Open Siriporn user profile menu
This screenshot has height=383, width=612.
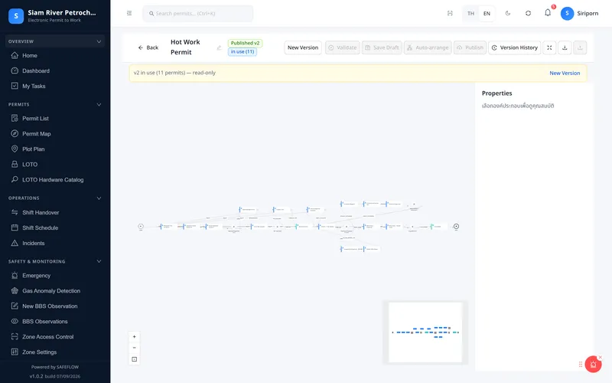point(580,13)
